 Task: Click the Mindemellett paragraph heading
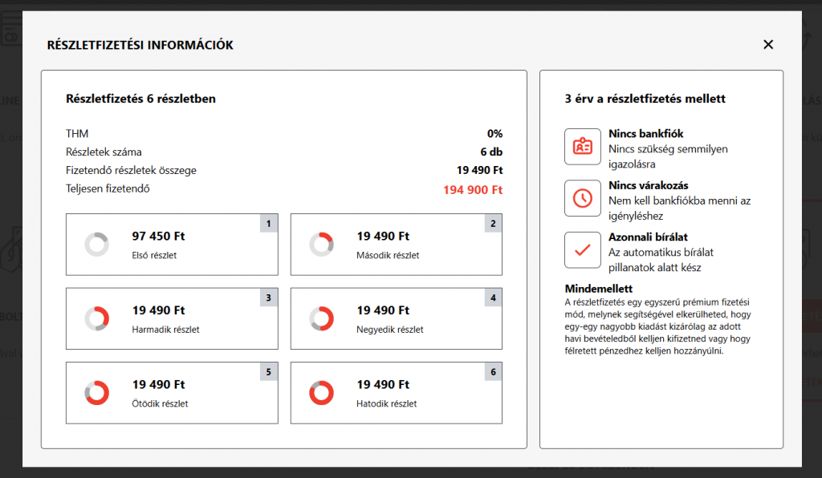[599, 289]
